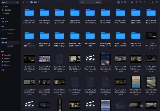Go forward with the right arrow
This screenshot has width=160, height=111.
point(27,2)
